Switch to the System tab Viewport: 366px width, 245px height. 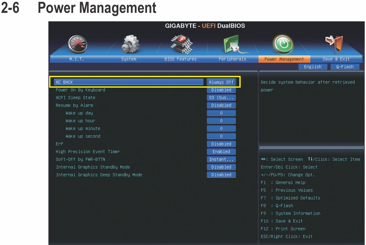129,59
